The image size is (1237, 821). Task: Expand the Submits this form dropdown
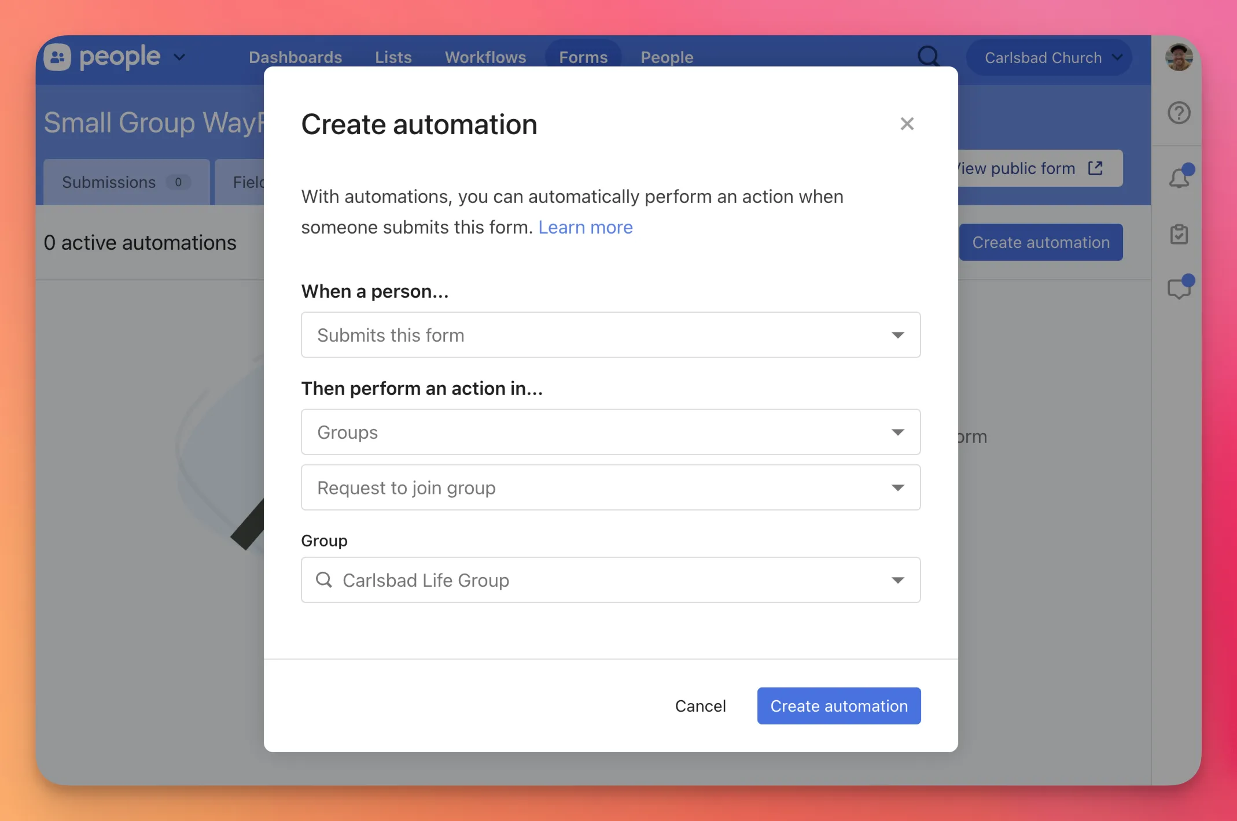tap(610, 335)
